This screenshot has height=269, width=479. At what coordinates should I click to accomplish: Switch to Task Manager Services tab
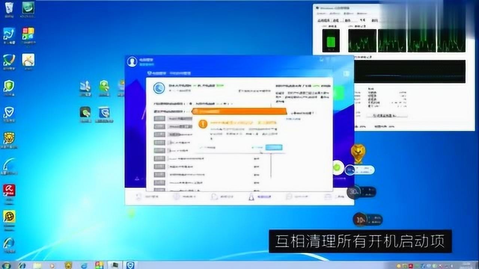coord(348,20)
